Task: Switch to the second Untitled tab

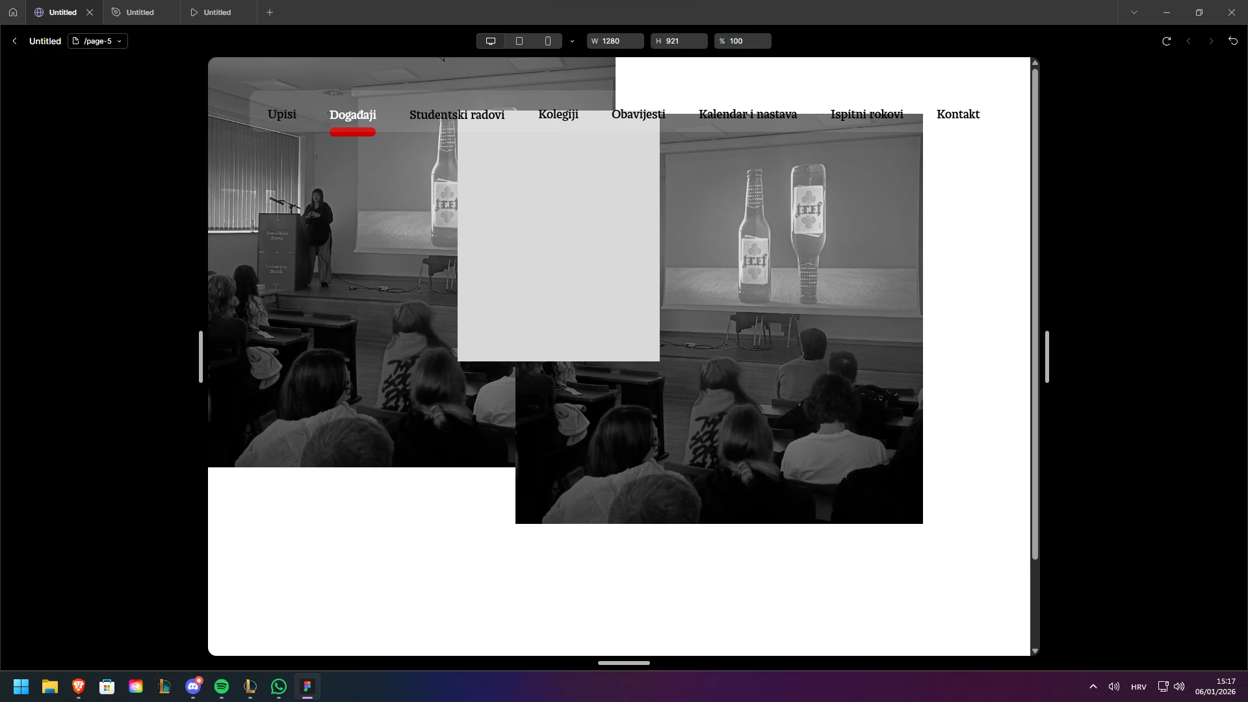Action: point(140,12)
